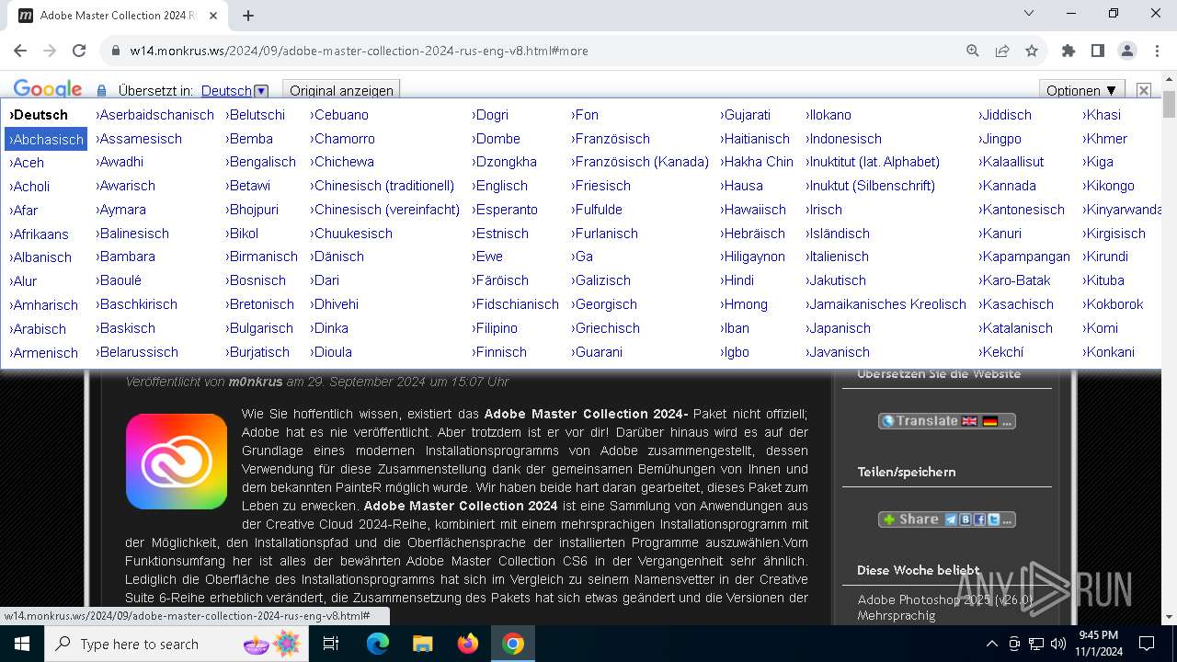1177x662 pixels.
Task: Open a new tab
Action: point(248,16)
